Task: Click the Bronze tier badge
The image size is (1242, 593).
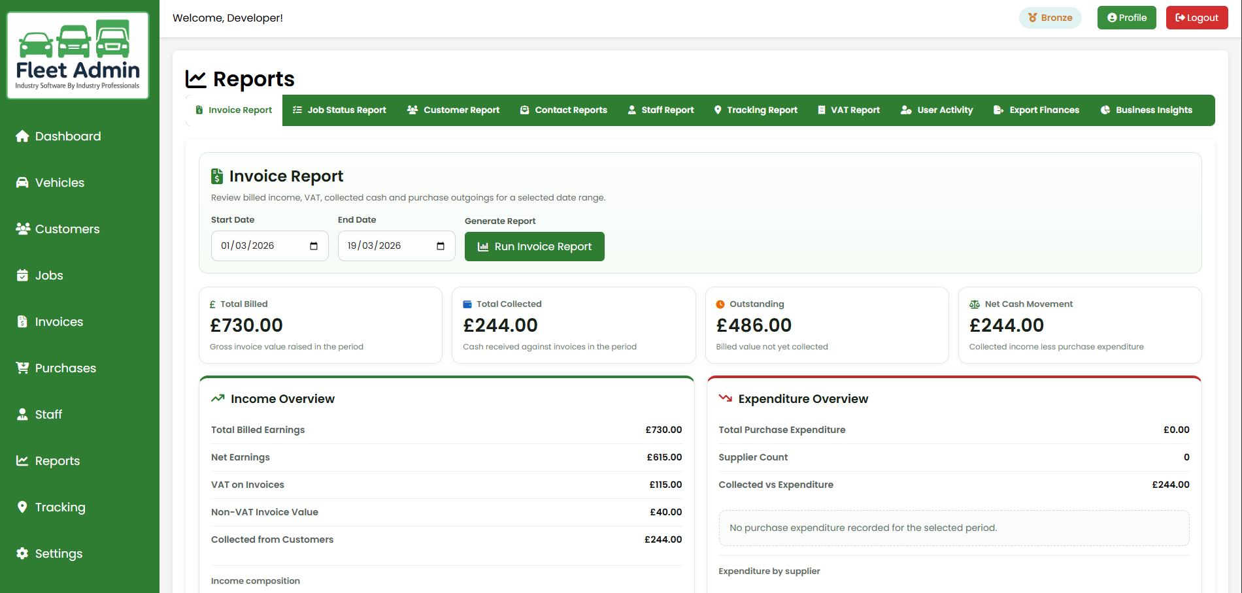Action: [1050, 18]
